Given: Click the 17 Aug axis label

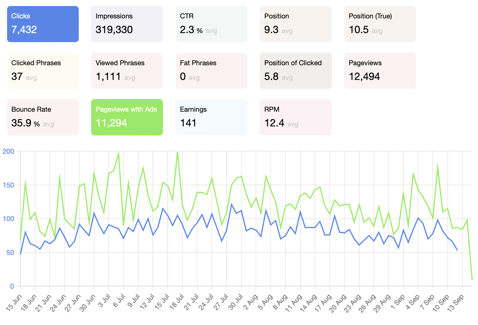Looking at the screenshot, I should pos(323,303).
